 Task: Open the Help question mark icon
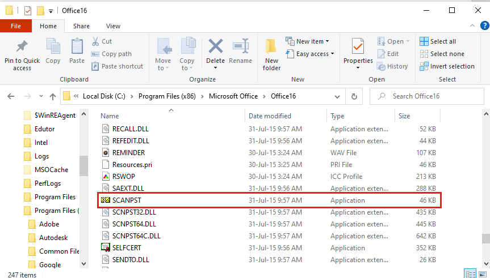[x=485, y=25]
